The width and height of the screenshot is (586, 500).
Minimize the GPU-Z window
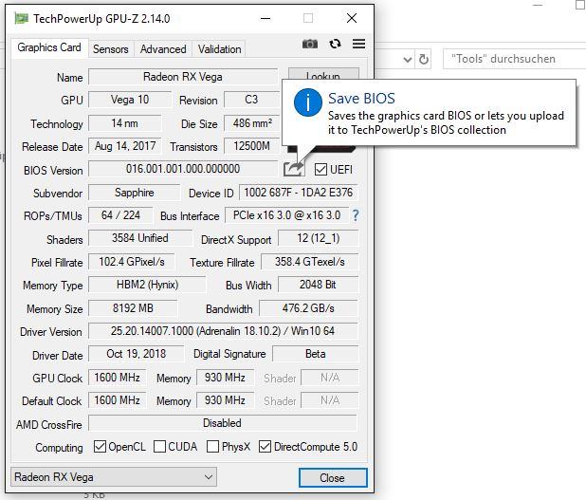coord(266,18)
